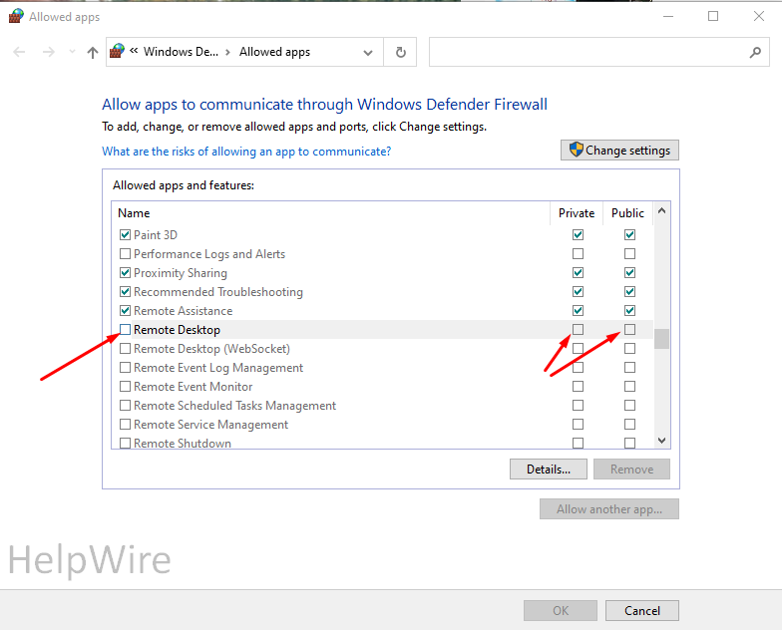Uncheck the Proximity Sharing checkbox
The height and width of the screenshot is (630, 782).
[x=126, y=273]
